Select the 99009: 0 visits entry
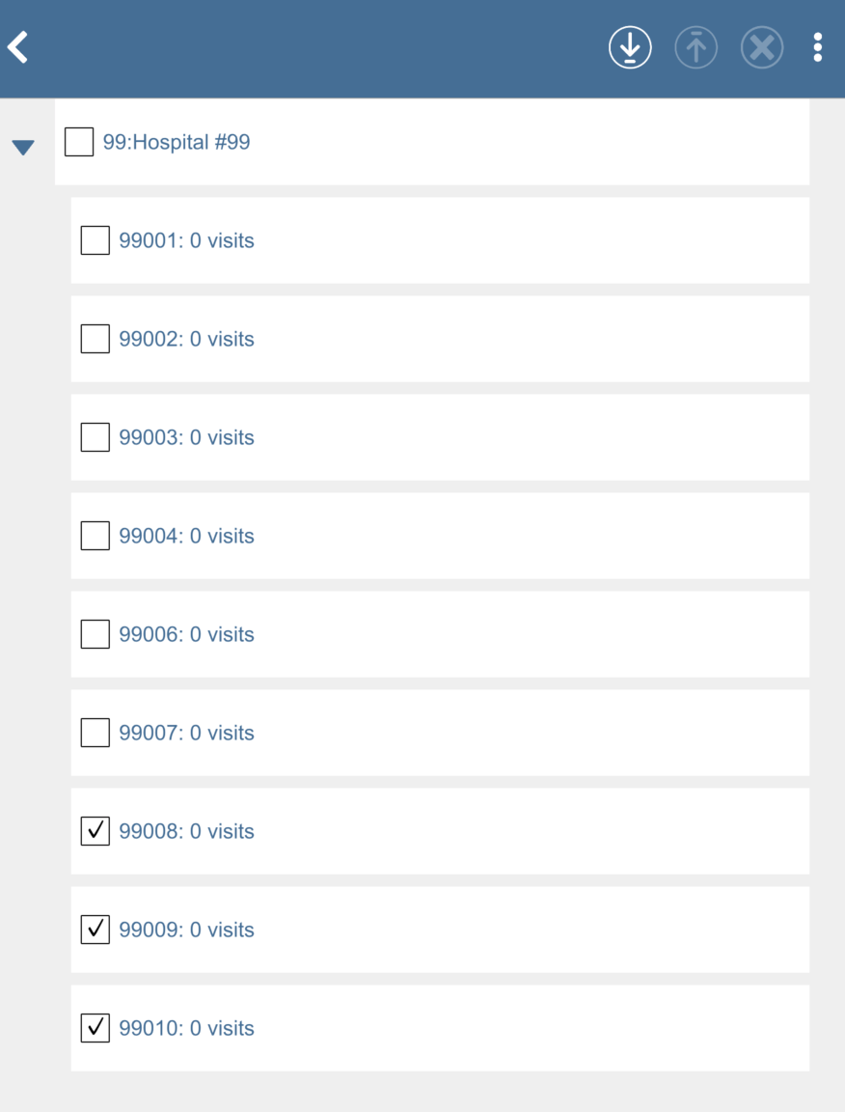845x1112 pixels. pyautogui.click(x=186, y=930)
